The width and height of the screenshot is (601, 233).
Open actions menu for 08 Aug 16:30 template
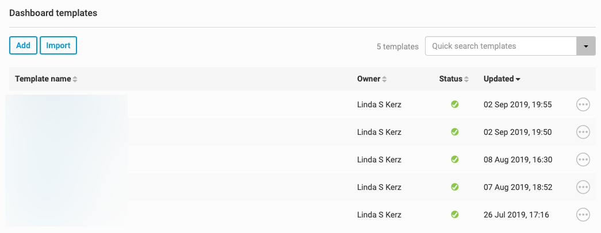[583, 160]
